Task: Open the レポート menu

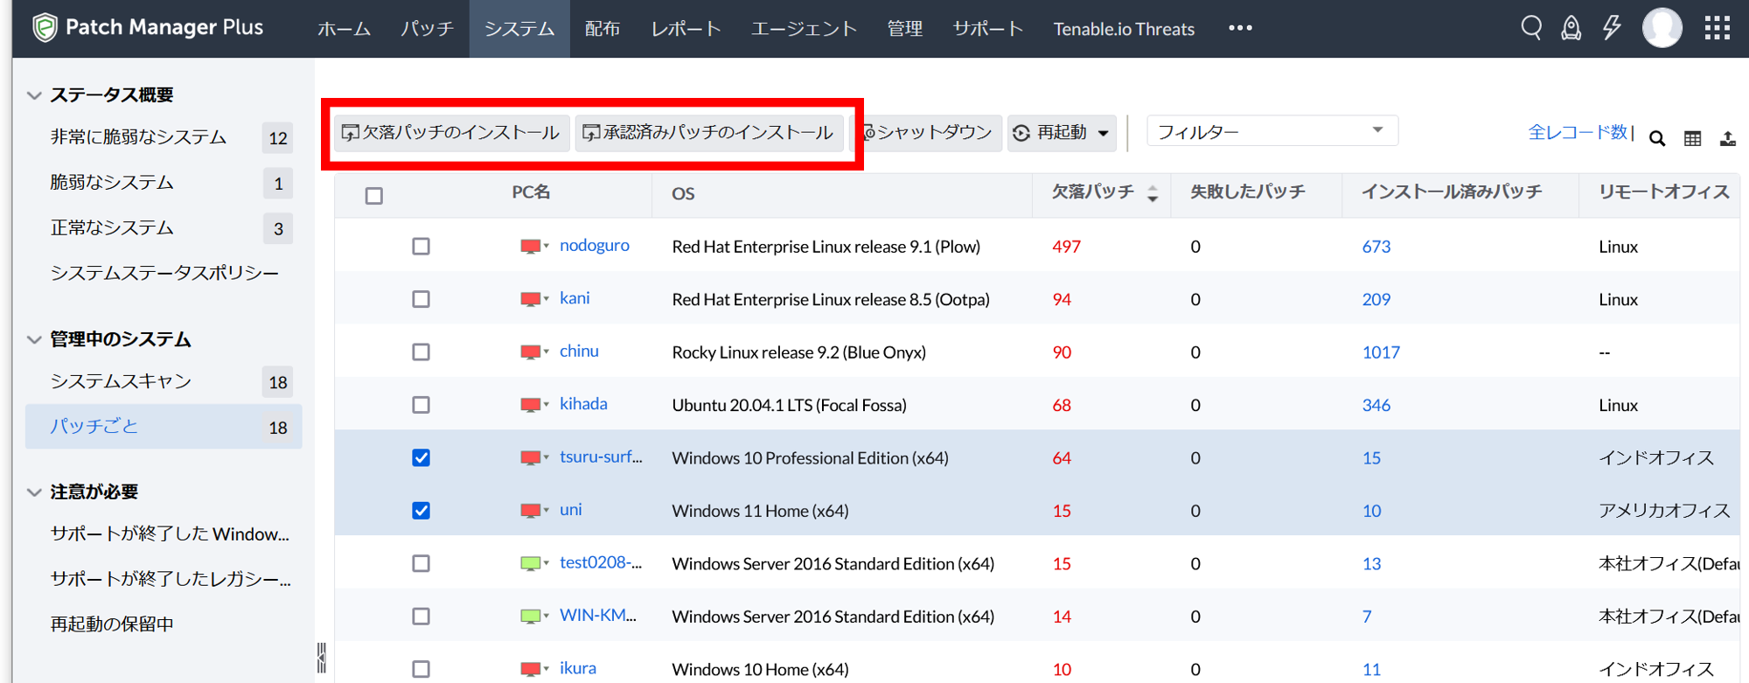Action: 686,29
